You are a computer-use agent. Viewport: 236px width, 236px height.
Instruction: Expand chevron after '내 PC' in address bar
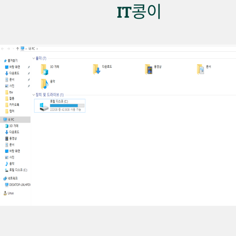tap(37, 49)
